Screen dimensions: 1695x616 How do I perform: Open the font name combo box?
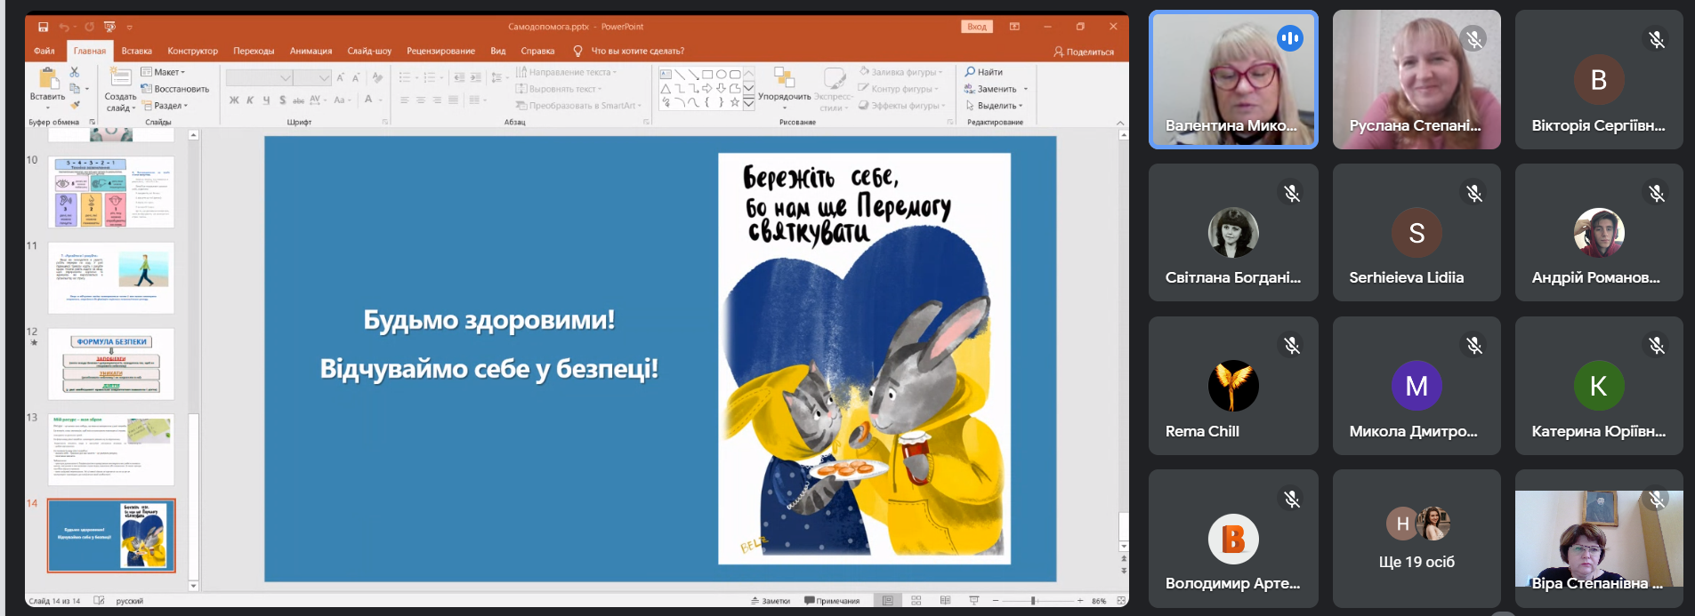point(259,78)
